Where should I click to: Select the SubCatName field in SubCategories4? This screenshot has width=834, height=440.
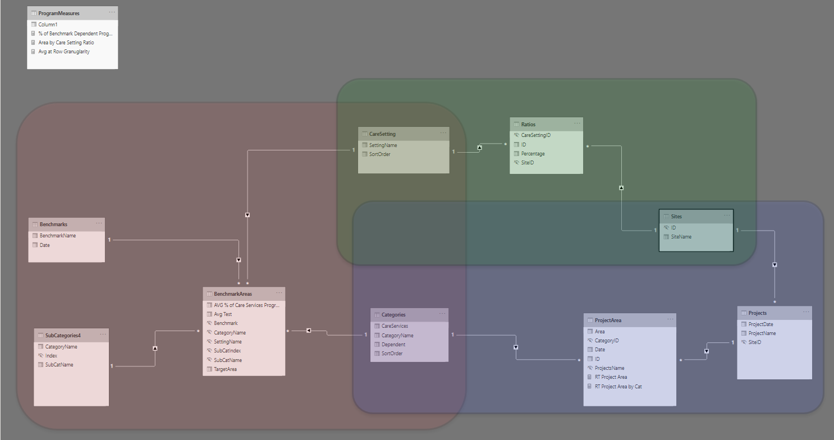[x=71, y=365]
